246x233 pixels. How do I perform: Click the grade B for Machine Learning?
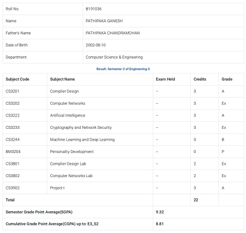(x=223, y=140)
